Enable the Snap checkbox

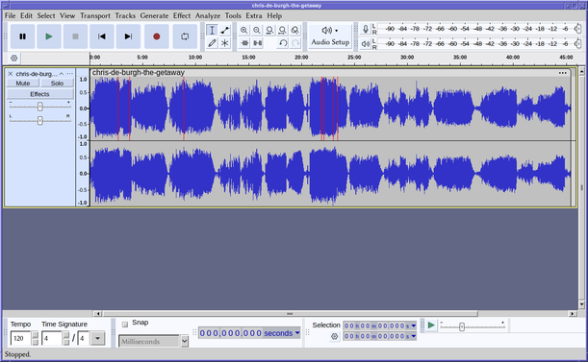[125, 324]
